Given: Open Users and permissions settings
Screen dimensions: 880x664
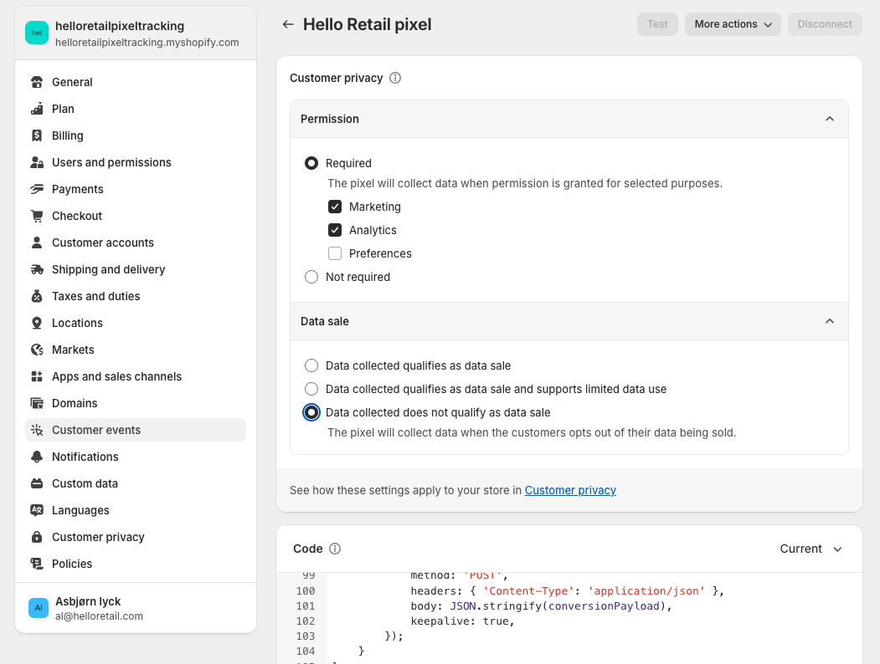Looking at the screenshot, I should (111, 162).
